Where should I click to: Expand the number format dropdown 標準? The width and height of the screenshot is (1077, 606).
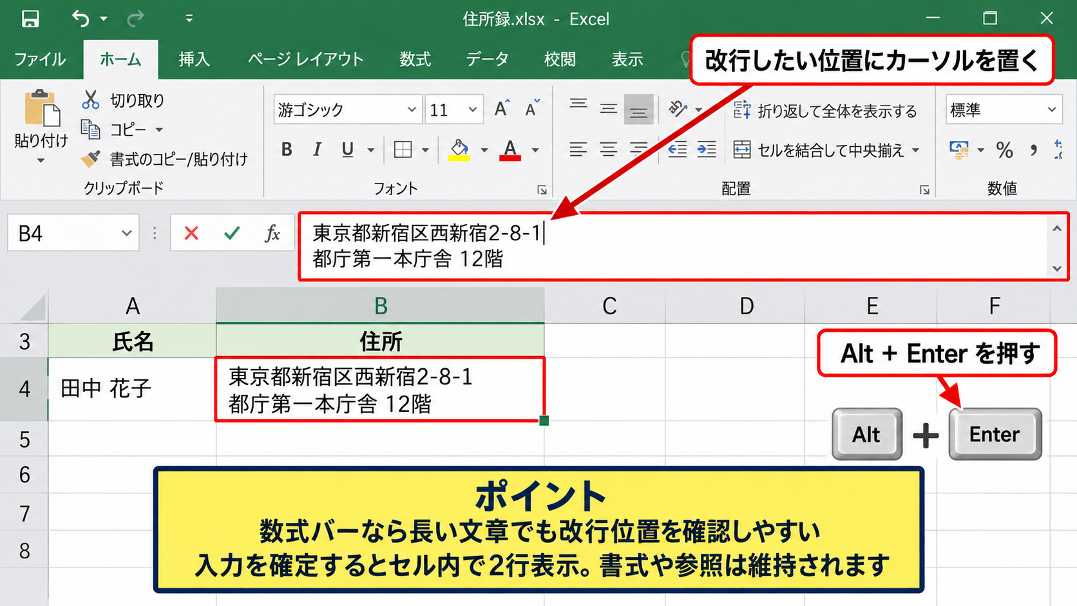(1052, 109)
